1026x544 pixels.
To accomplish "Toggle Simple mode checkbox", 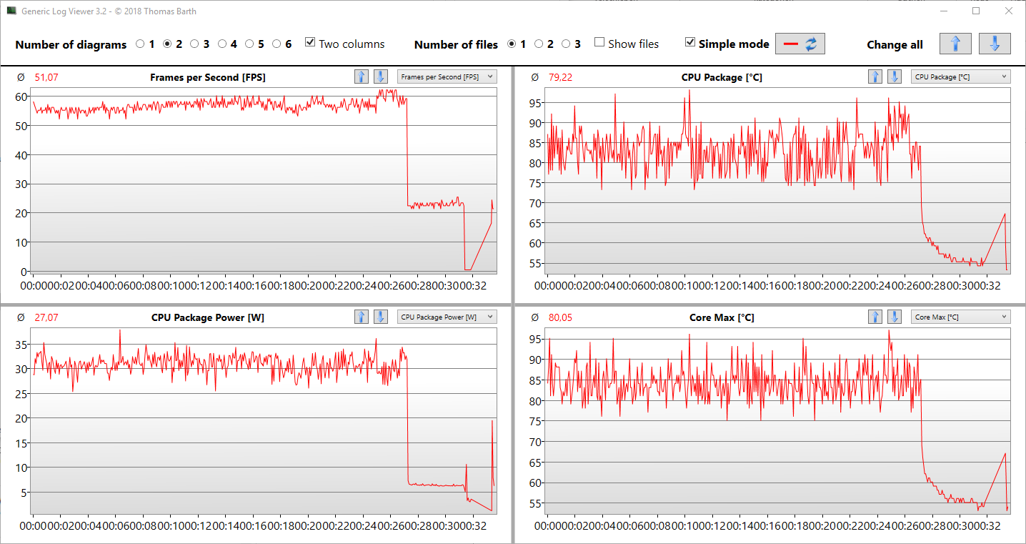I will coord(689,43).
